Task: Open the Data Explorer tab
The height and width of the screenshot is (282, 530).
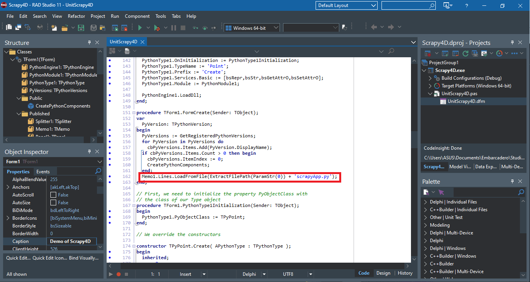Action: click(486, 167)
